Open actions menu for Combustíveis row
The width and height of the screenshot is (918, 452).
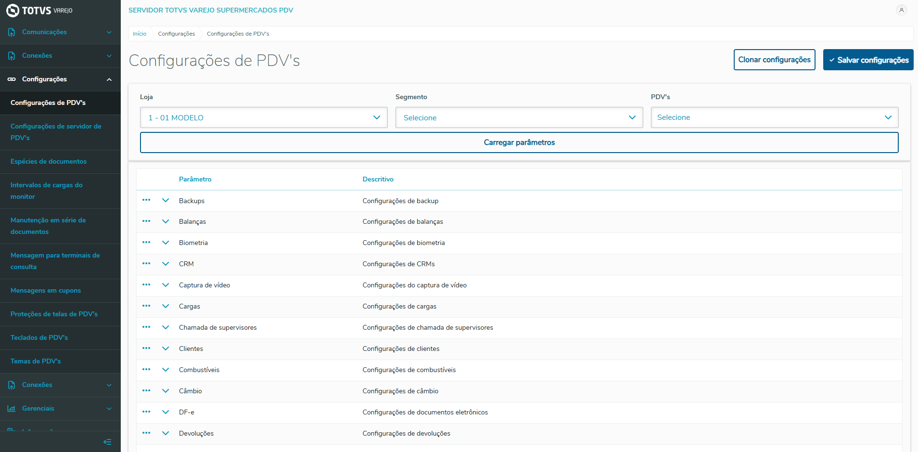pos(146,370)
